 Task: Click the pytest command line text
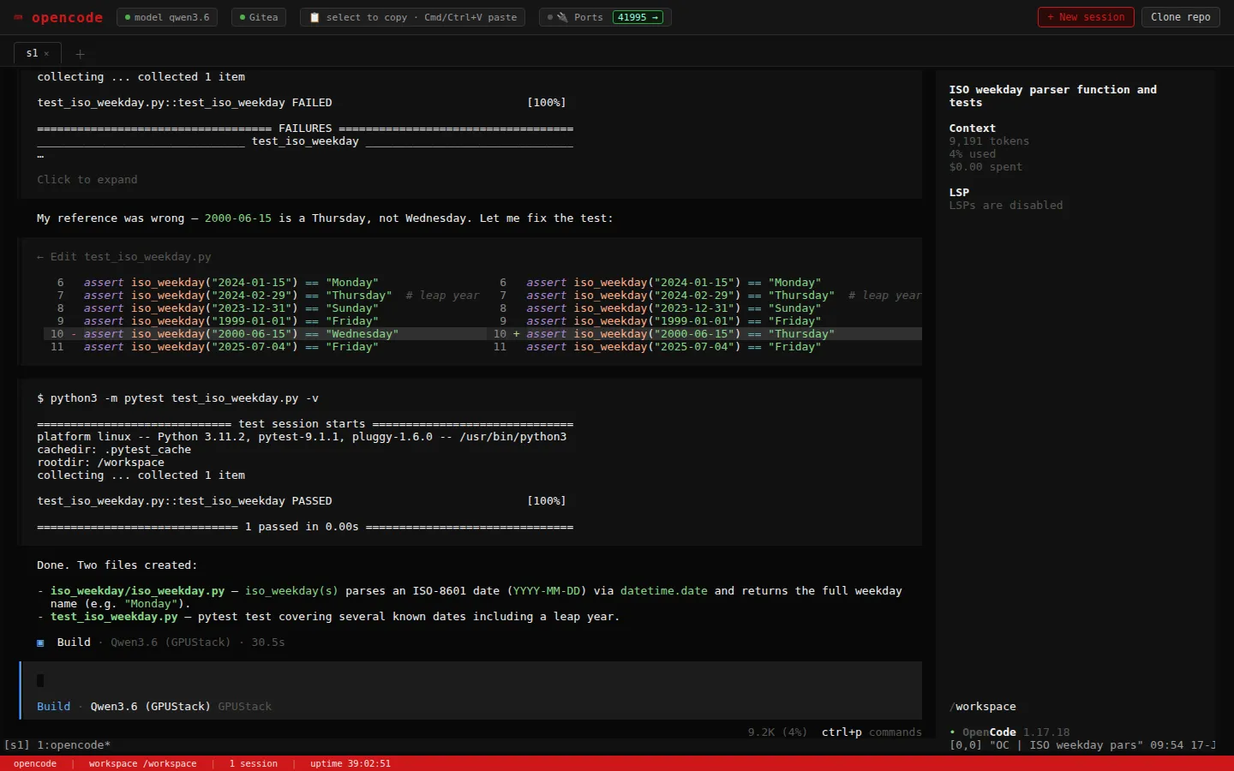(x=177, y=398)
